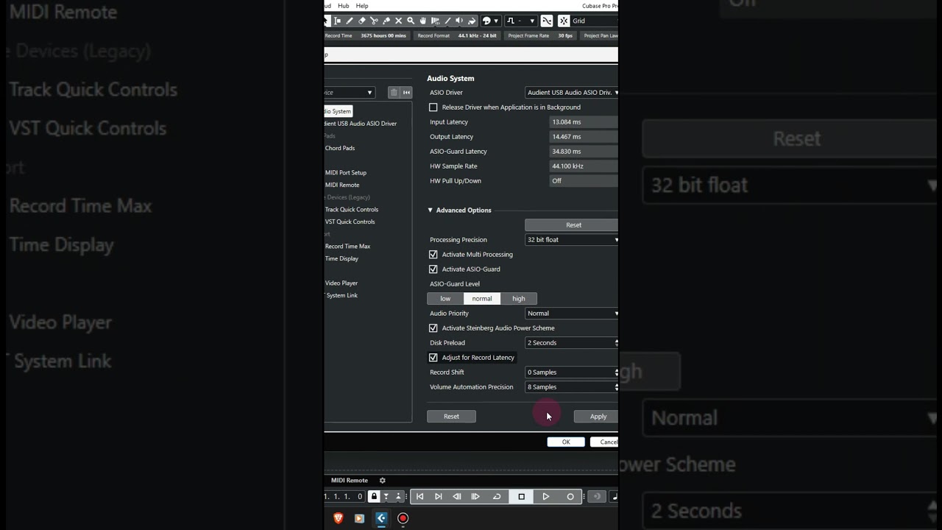This screenshot has height=530, width=942.
Task: Select Time Display in device list
Action: tap(342, 258)
